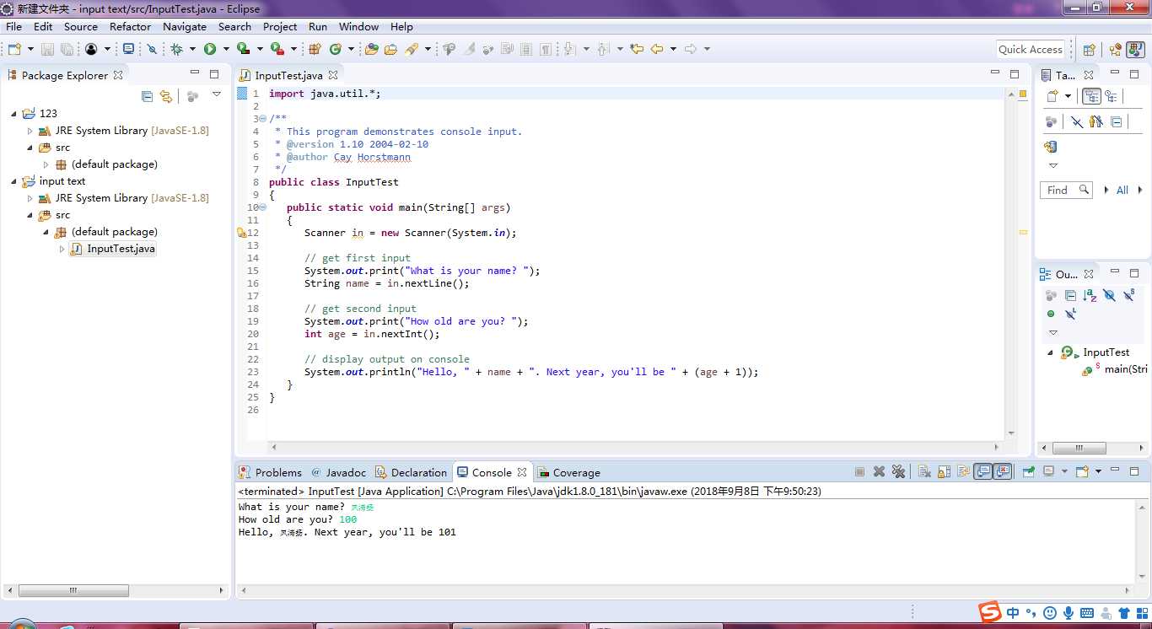Viewport: 1152px width, 629px height.
Task: Toggle Hide Static Members in Outline
Action: point(1129,295)
